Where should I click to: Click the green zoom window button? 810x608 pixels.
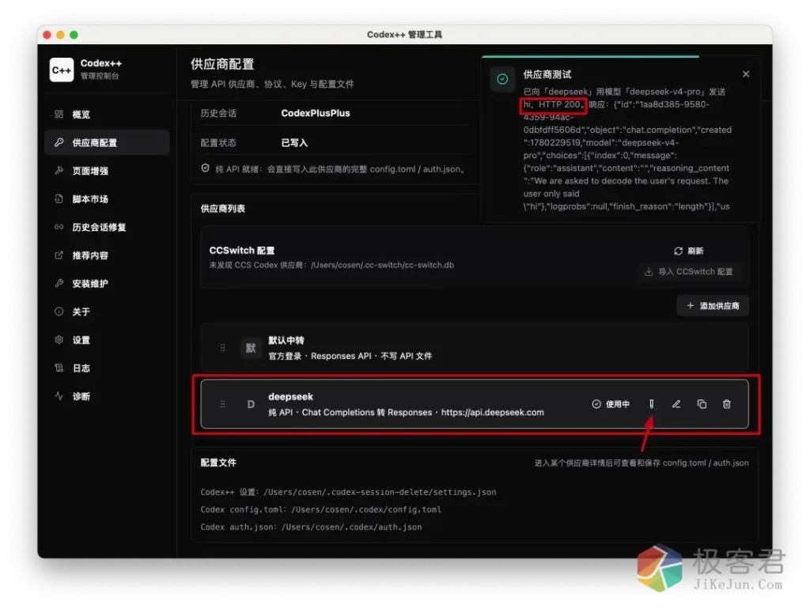pos(74,35)
